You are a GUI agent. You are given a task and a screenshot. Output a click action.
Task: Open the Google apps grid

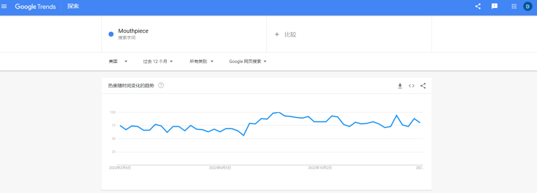(x=514, y=6)
